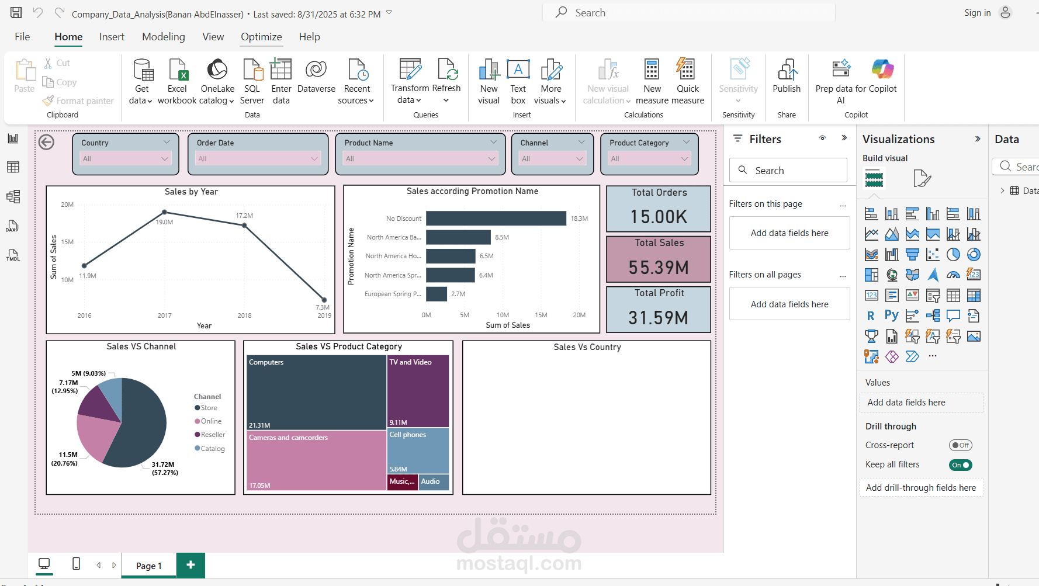Select the Pie chart visual icon

tap(953, 254)
